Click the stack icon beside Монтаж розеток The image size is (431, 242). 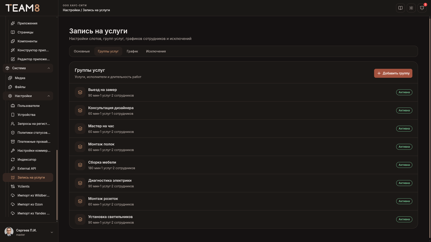pos(80,201)
